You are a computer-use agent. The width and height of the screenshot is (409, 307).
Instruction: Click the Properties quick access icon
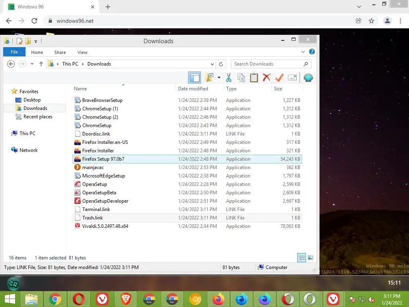pos(20,41)
